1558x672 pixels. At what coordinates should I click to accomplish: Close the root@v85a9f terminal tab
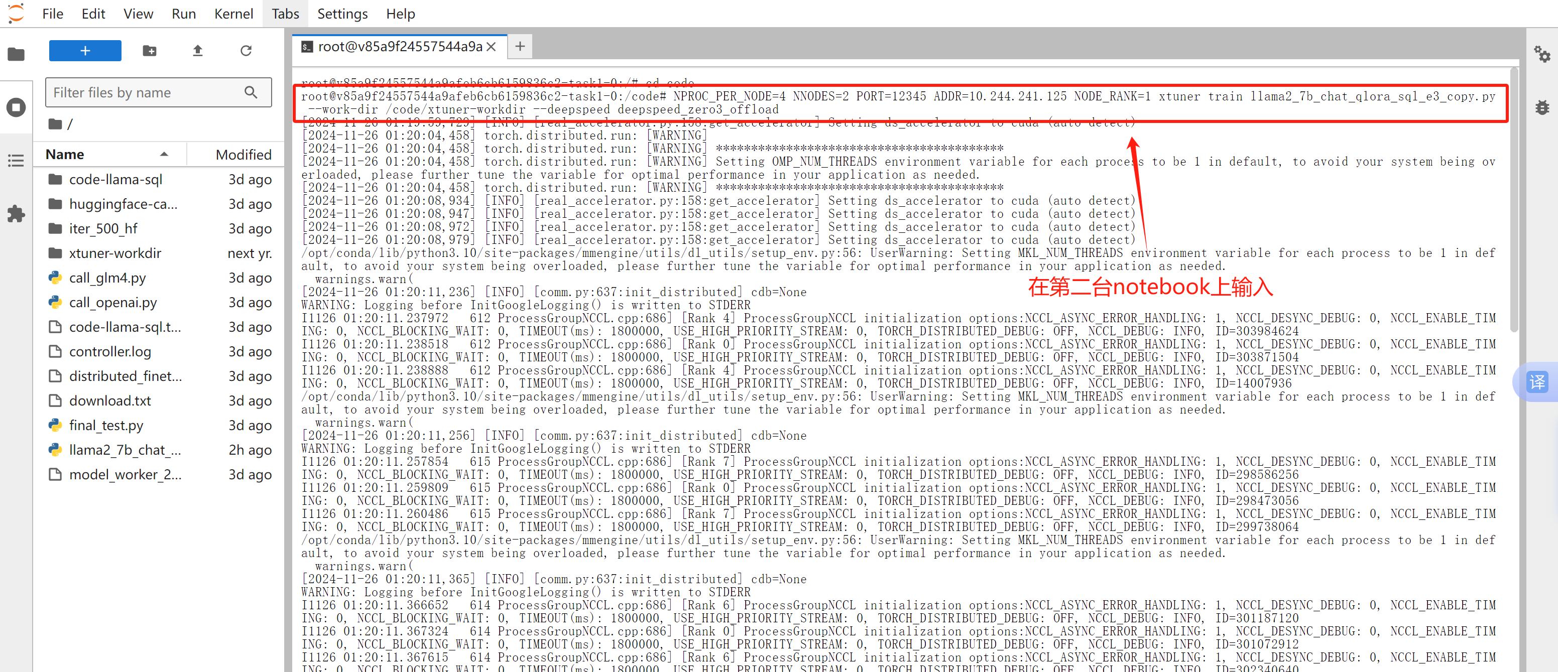coord(491,47)
